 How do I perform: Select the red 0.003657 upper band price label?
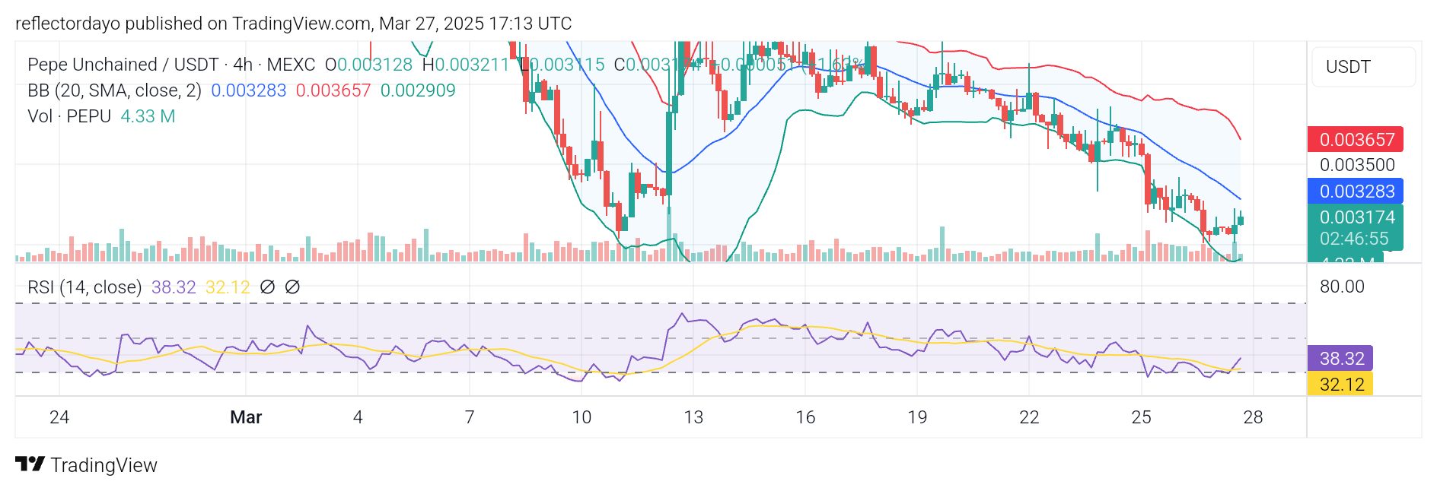(1356, 140)
